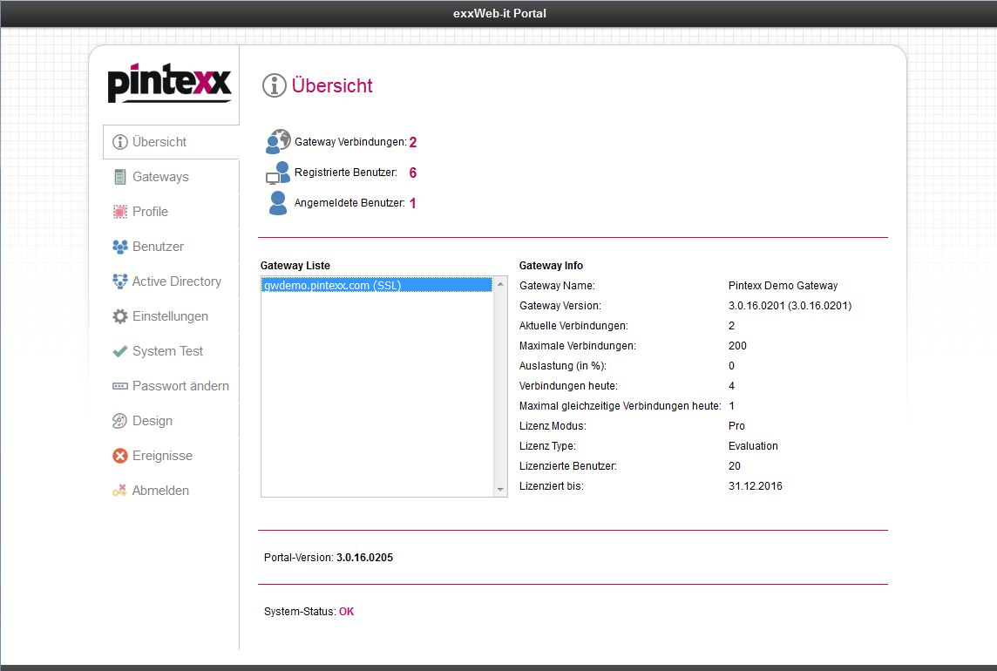Click the Gateway Liste scroll down arrow
Image resolution: width=997 pixels, height=671 pixels.
[500, 490]
